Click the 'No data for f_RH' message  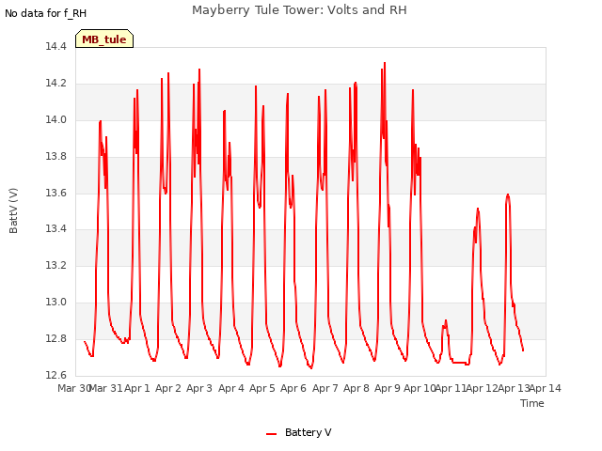46,13
